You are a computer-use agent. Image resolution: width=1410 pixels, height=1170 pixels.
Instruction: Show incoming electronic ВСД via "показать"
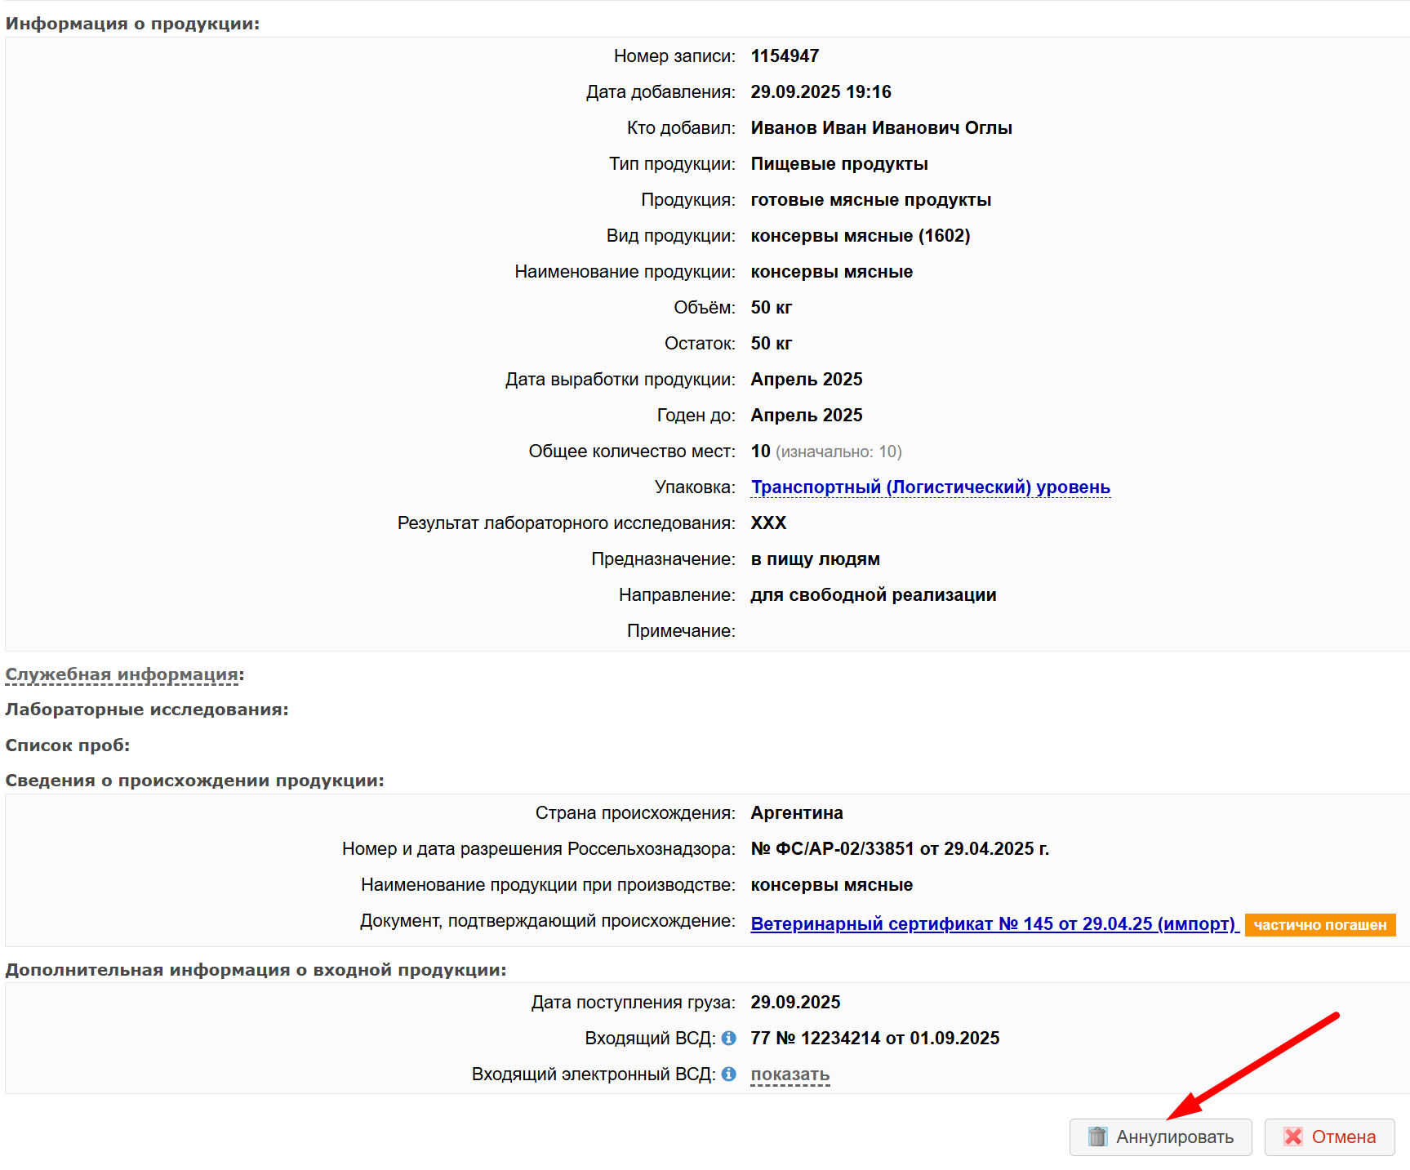pyautogui.click(x=790, y=1074)
